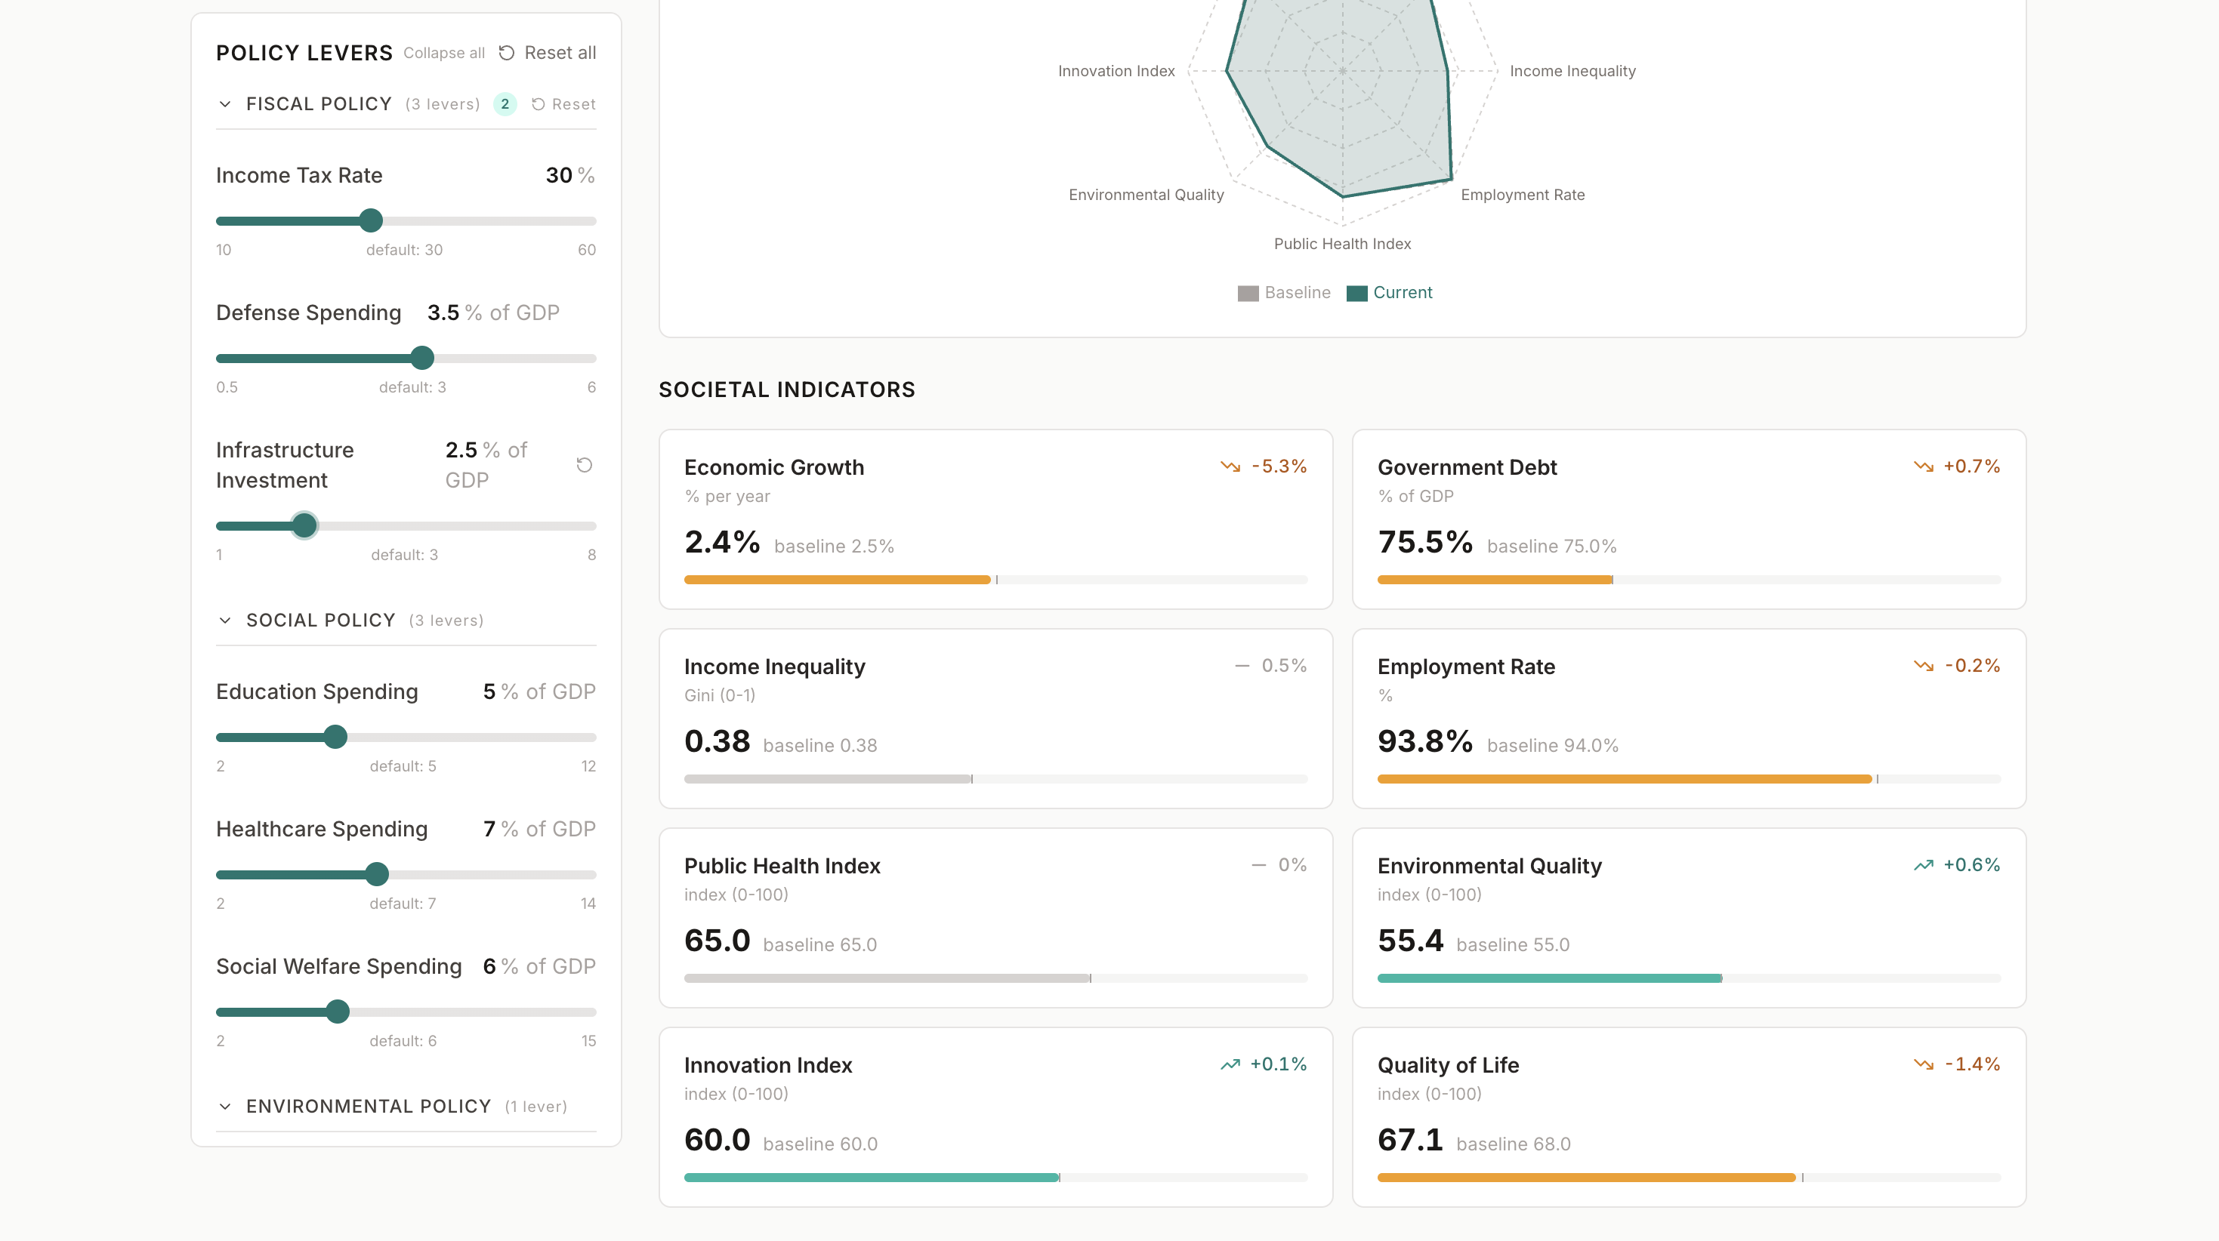The height and width of the screenshot is (1241, 2219).
Task: Click the Defense Spending 3.5 value
Action: tap(443, 313)
